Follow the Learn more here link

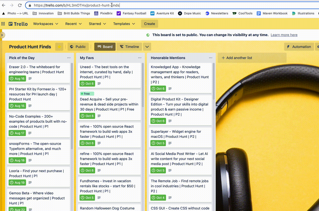[x=284, y=35]
